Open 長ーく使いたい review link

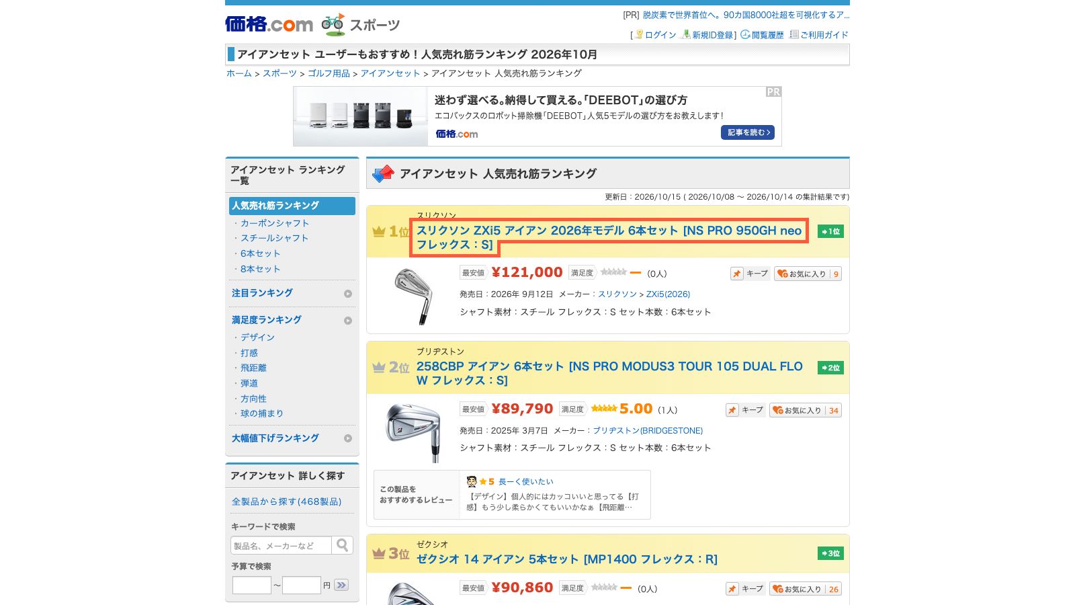point(526,482)
